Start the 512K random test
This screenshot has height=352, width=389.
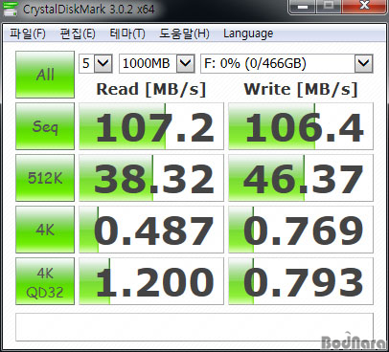pos(45,178)
